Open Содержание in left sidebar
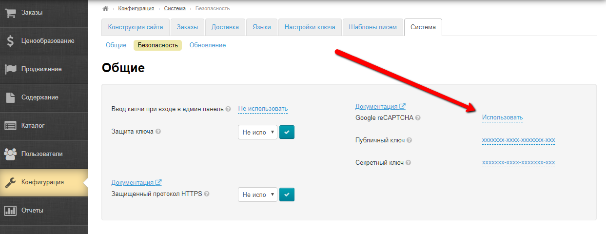The image size is (606, 234). [x=44, y=97]
